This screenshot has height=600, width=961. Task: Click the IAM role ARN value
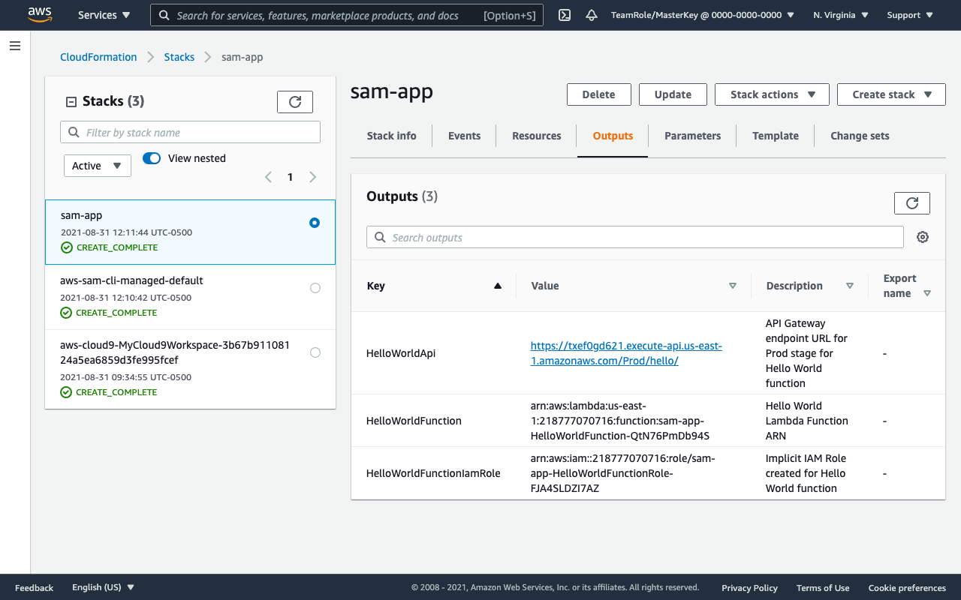point(623,473)
